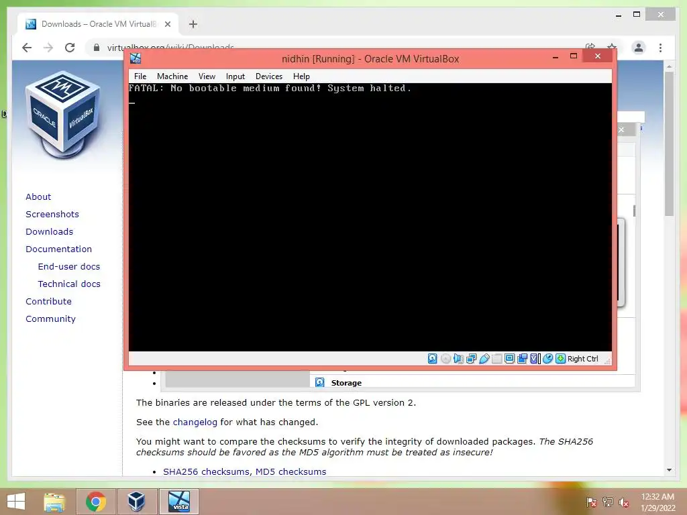Screen dimensions: 687x515
Task: Click the Right Ctrl host key label
Action: (583, 359)
